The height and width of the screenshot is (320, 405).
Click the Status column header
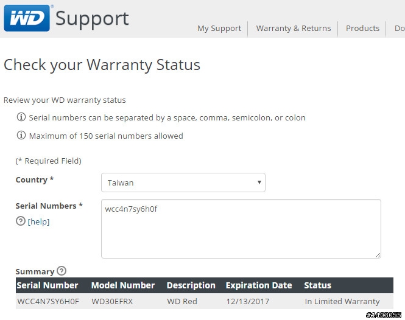[318, 285]
